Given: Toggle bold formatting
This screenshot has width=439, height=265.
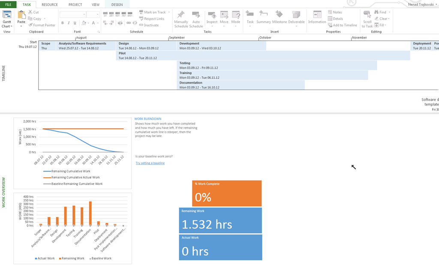Looking at the screenshot, I should (63, 23).
